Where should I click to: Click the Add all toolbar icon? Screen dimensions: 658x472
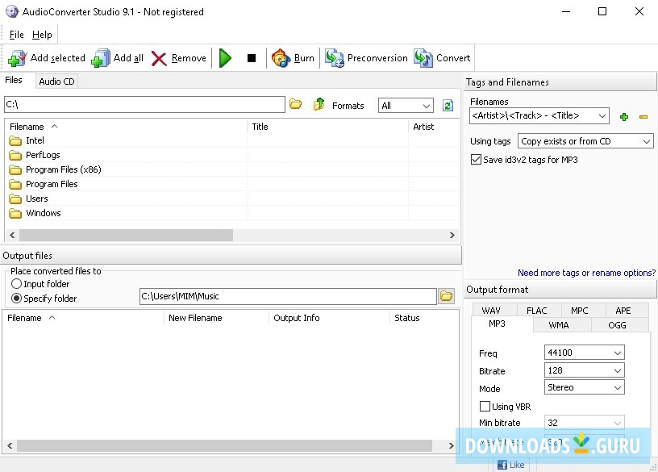(x=101, y=58)
